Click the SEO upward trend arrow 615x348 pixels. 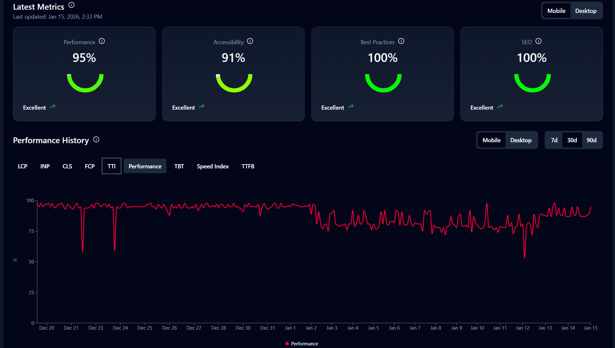click(x=500, y=107)
